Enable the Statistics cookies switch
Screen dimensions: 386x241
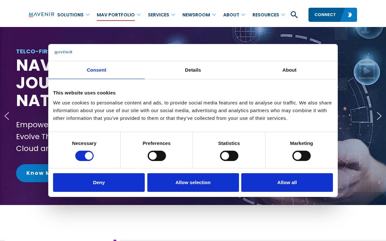pos(229,156)
